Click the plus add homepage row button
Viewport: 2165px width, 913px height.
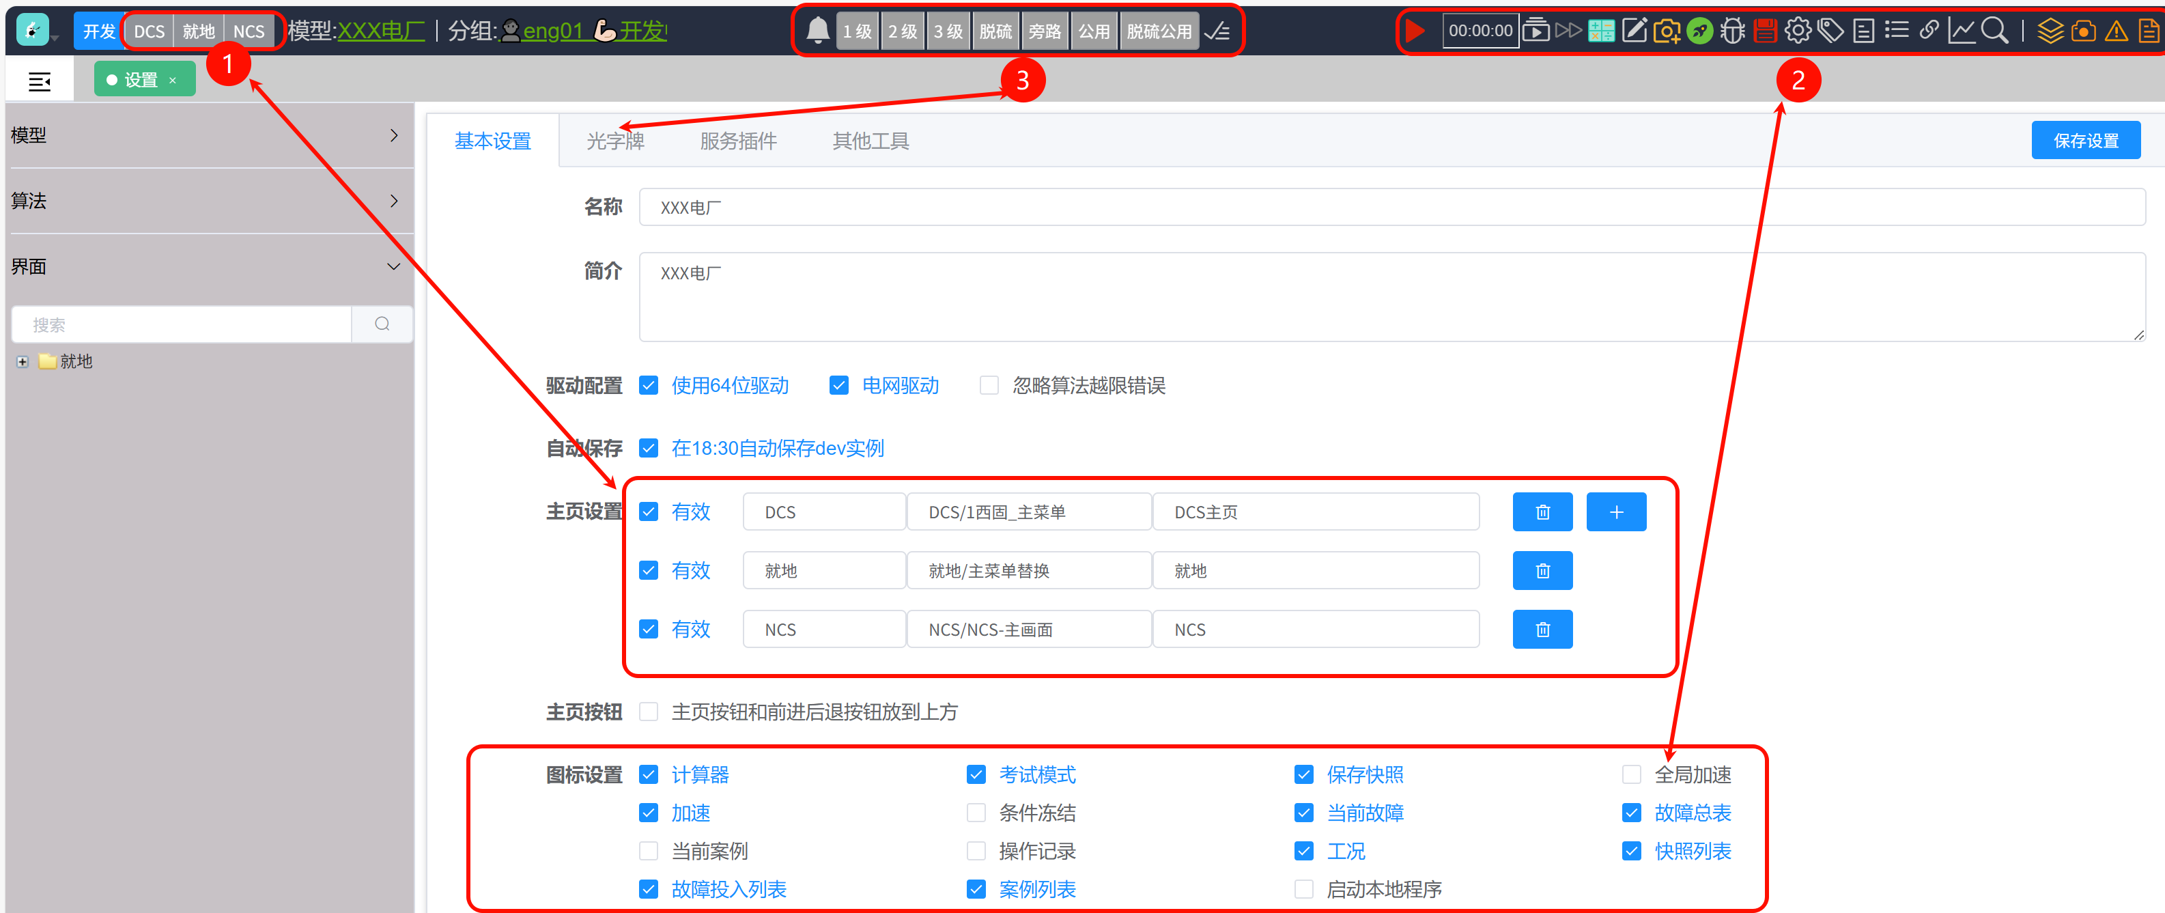1616,512
